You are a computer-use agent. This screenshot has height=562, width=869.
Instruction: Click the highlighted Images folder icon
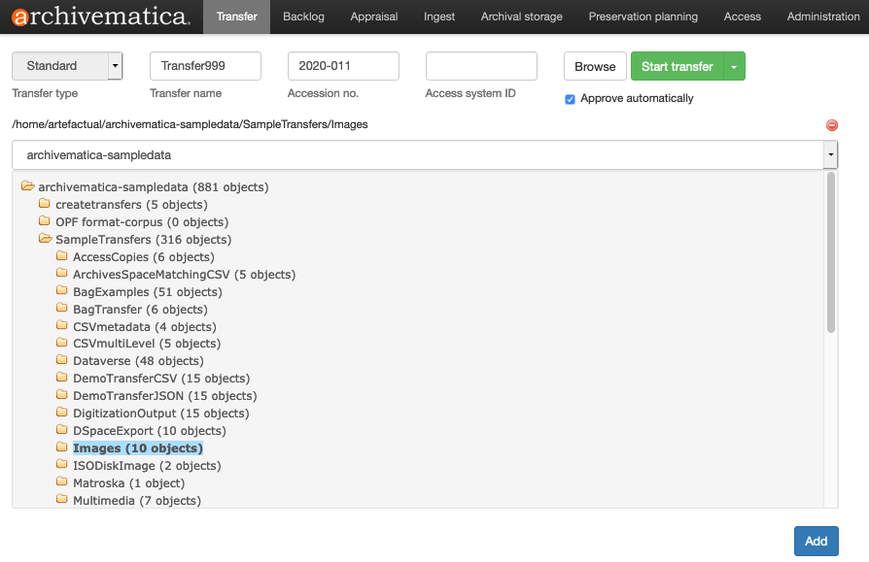[x=62, y=447]
